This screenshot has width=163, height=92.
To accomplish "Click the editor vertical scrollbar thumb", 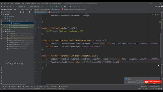I will (160, 45).
